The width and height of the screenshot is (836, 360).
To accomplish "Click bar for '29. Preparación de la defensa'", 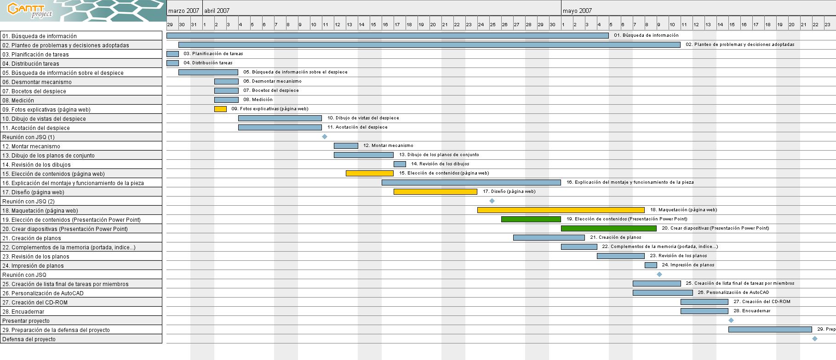I will (770, 329).
